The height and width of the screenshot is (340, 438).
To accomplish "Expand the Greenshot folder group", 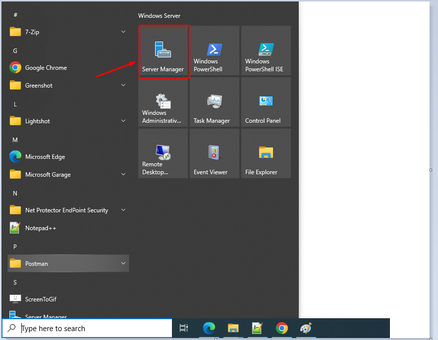I will (123, 86).
